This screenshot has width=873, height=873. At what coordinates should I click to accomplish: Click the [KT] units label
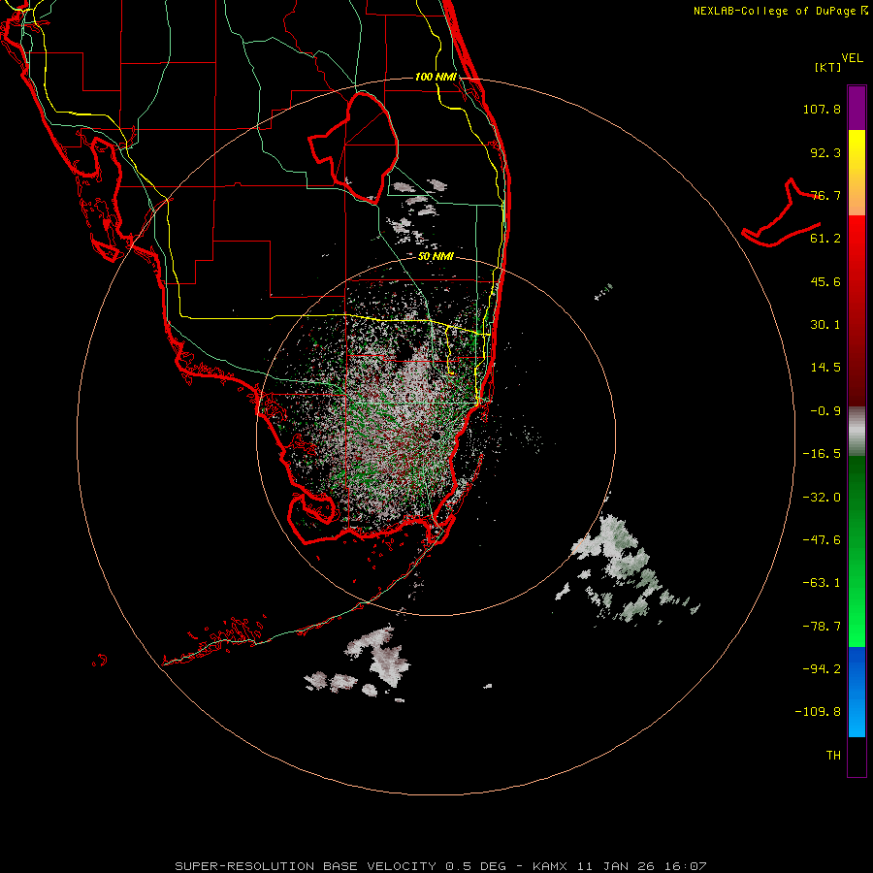click(828, 67)
